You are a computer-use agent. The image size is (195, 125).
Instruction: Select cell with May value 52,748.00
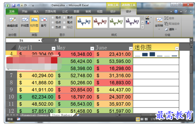click(75, 76)
